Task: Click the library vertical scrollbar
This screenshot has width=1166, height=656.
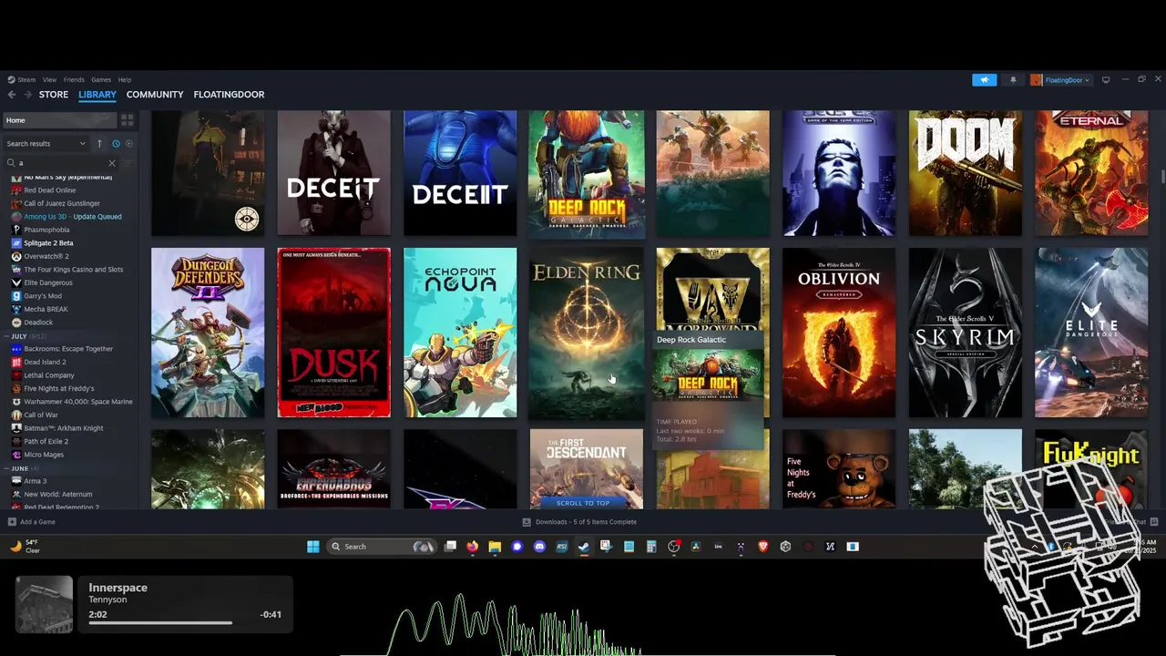Action: pyautogui.click(x=1161, y=177)
